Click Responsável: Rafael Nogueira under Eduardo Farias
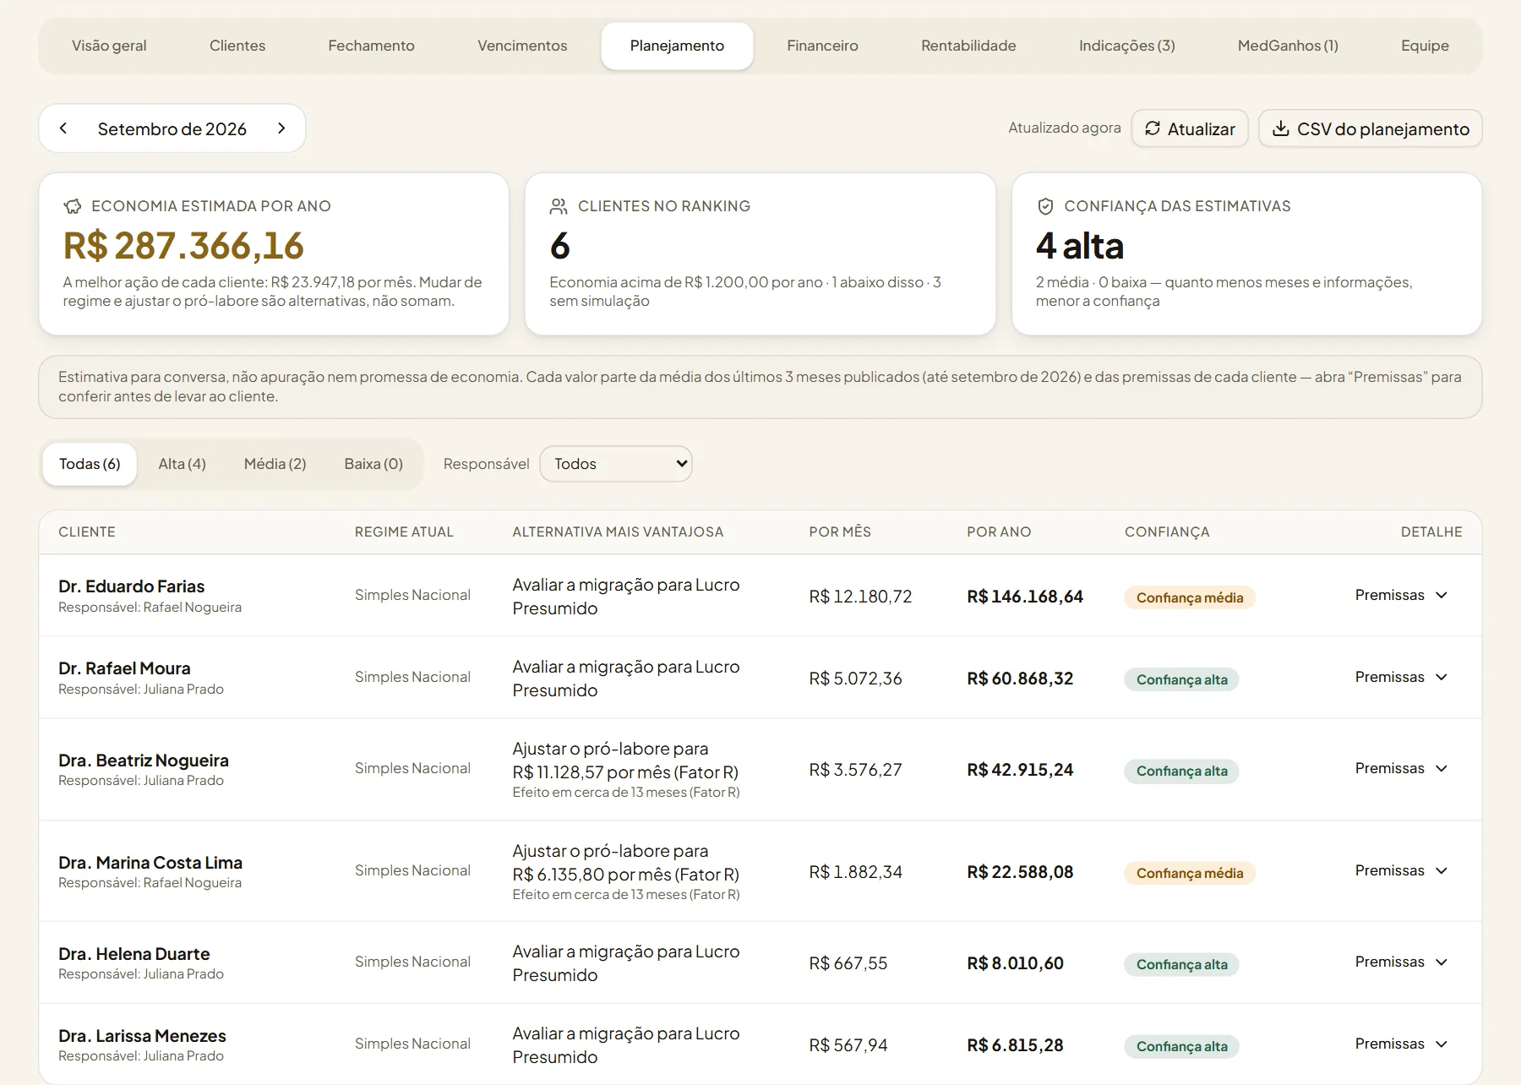The height and width of the screenshot is (1085, 1521). coord(150,607)
